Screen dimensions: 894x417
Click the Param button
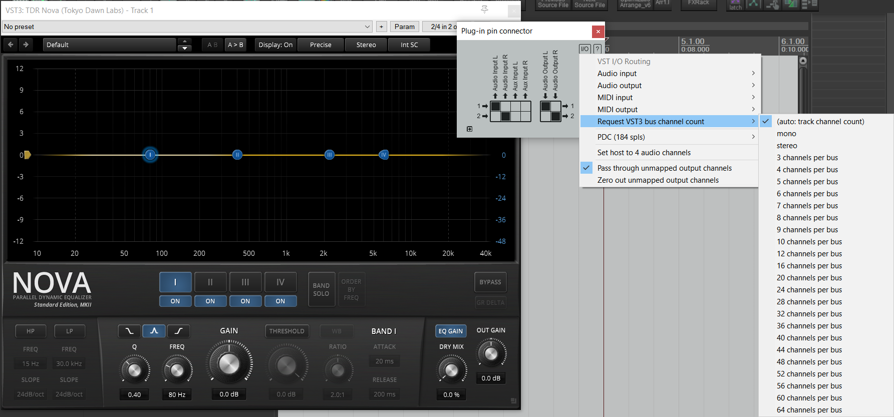(x=405, y=27)
